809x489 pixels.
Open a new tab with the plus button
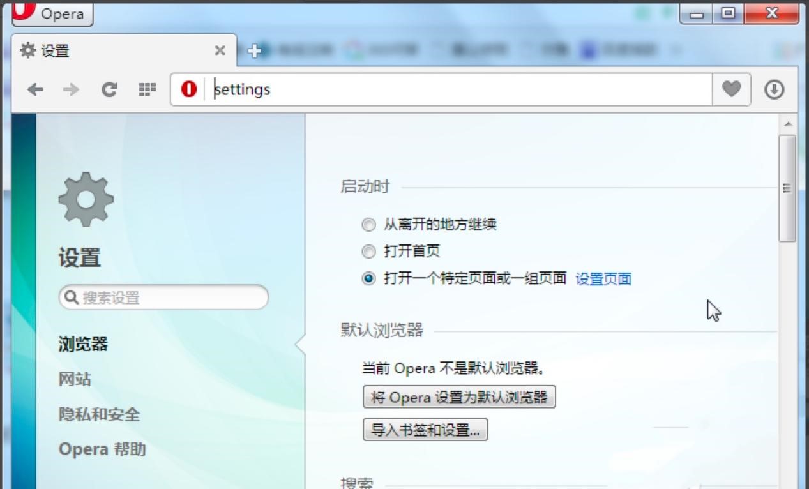[x=255, y=50]
